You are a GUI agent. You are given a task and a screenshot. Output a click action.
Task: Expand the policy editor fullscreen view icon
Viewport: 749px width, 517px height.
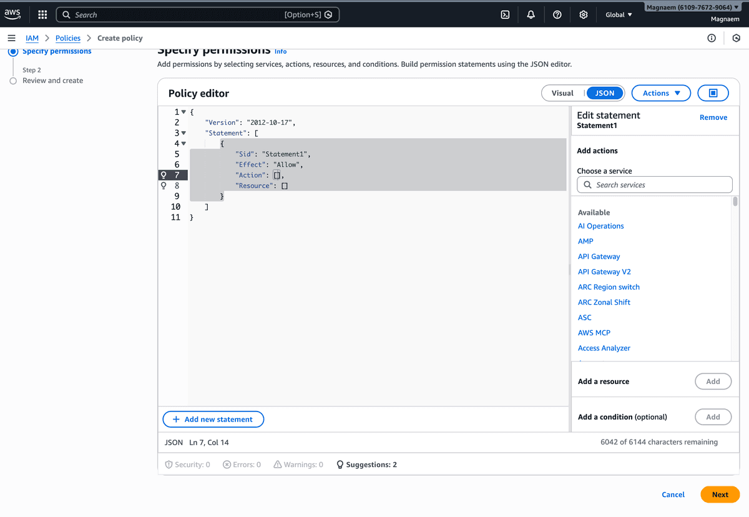click(714, 92)
